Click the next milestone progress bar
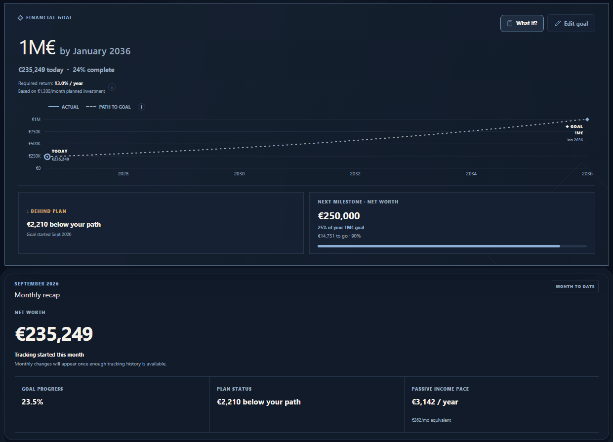Screen dimensions: 613x442 point(452,246)
